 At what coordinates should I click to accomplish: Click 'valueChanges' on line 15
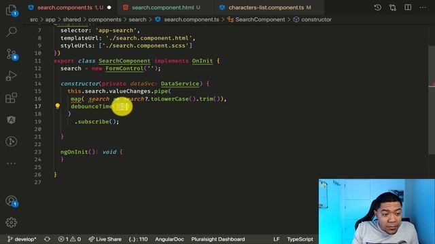tap(130, 91)
